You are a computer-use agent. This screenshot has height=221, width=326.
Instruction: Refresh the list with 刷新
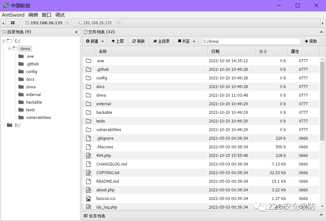pyautogui.click(x=138, y=41)
